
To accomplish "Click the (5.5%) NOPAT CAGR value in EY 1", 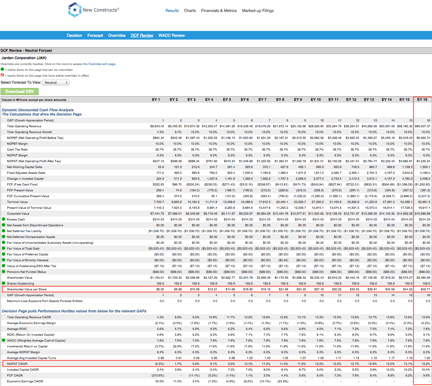I will coord(159,364).
